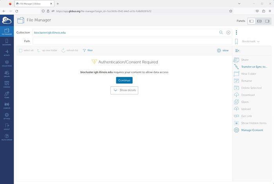
Task: Expand the Show details section
Action: 124,90
